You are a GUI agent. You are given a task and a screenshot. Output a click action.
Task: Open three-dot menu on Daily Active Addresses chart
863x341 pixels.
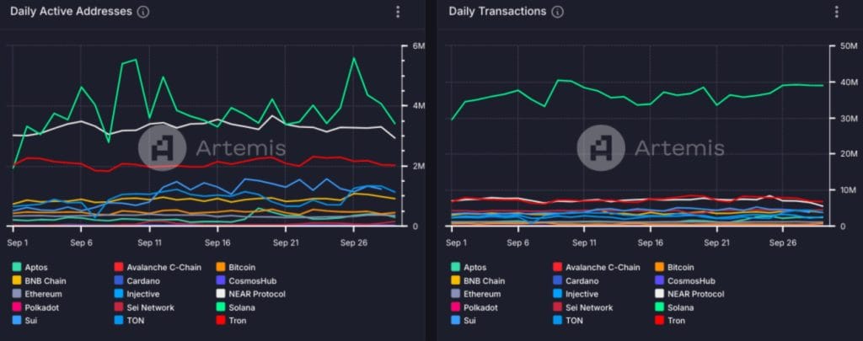[398, 12]
